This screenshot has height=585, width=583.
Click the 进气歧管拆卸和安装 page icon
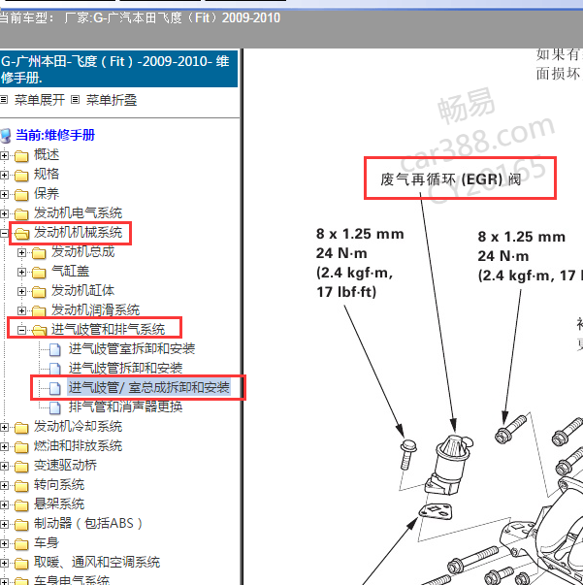coord(55,370)
